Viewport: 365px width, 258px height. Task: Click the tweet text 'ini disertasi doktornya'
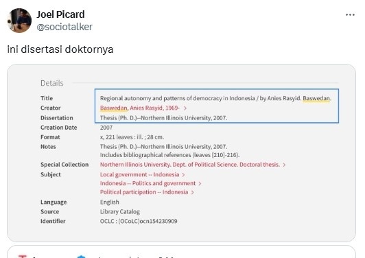[x=60, y=49]
